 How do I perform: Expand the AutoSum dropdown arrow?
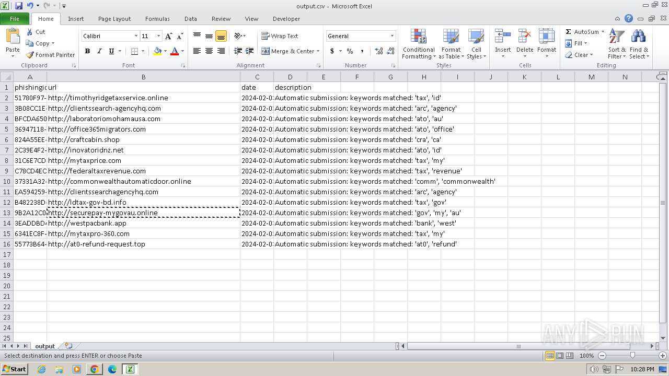(x=603, y=32)
